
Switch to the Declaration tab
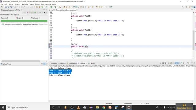pyautogui.click(x=72, y=63)
